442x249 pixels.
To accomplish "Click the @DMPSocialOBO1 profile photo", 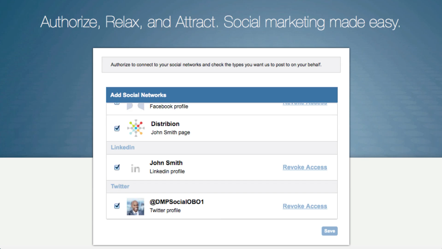I will click(135, 206).
